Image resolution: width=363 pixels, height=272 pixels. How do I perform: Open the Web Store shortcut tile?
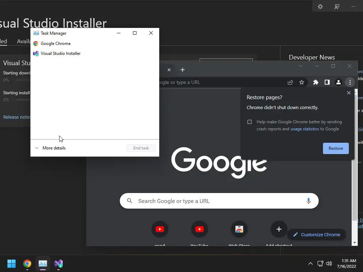pyautogui.click(x=239, y=229)
